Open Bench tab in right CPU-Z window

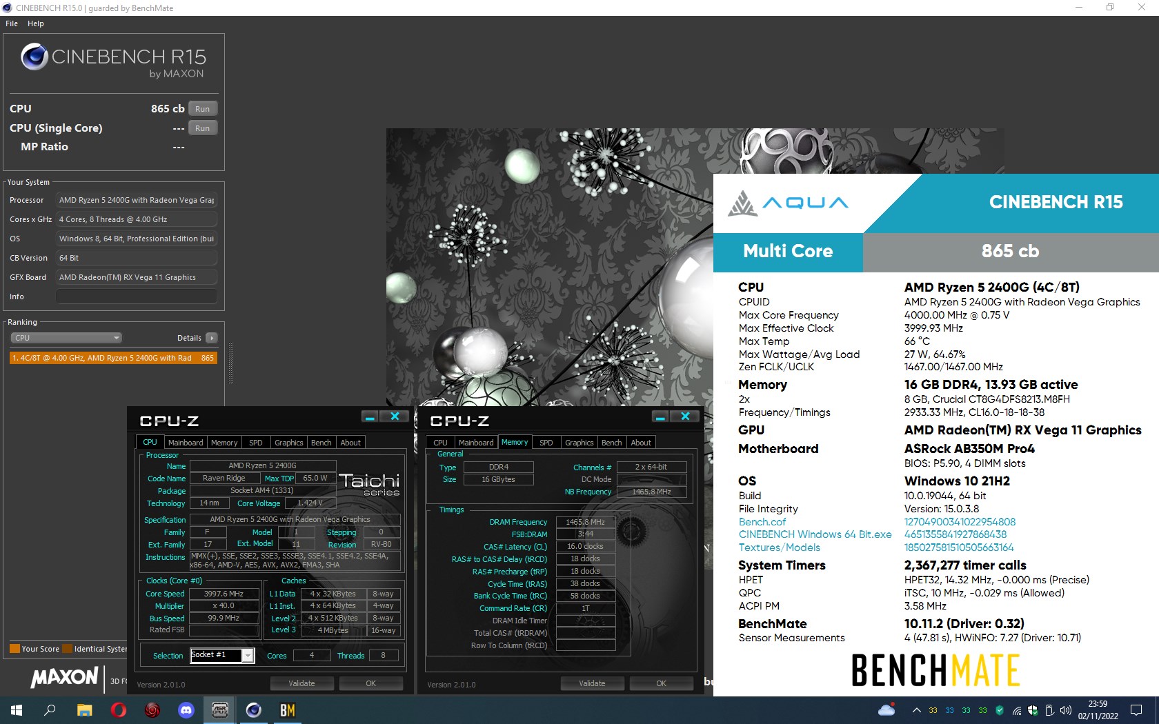[x=612, y=443]
